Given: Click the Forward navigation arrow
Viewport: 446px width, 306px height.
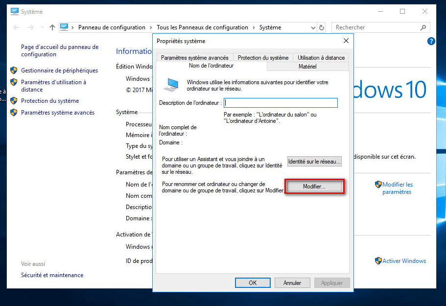Looking at the screenshot, I should (30, 27).
